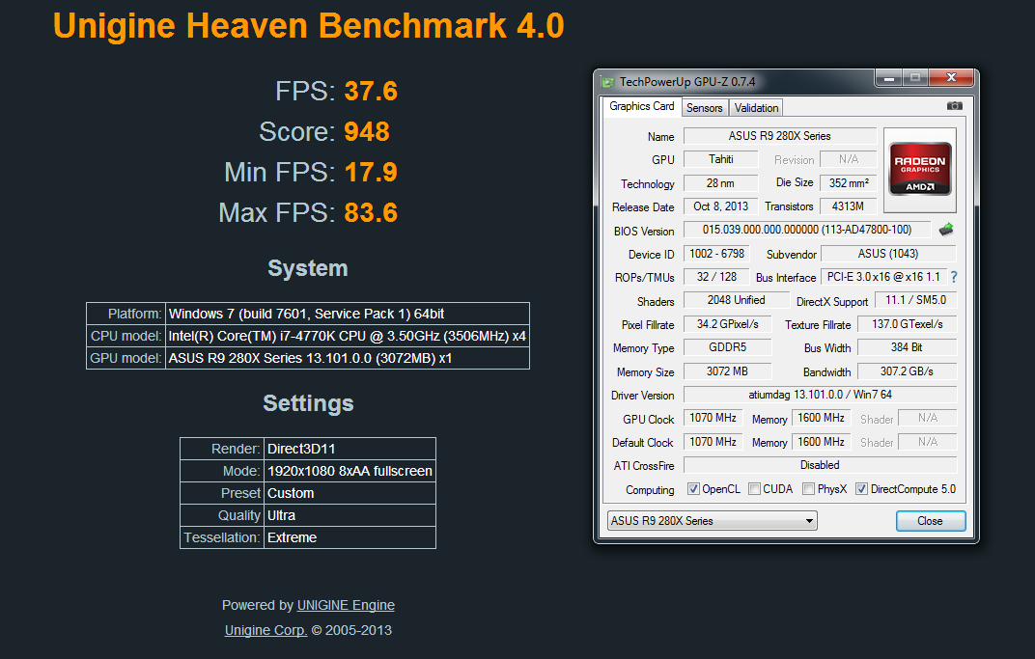Click the Bus Interface field PCI-E 3.0
Viewport: 1035px width, 659px height.
883,277
